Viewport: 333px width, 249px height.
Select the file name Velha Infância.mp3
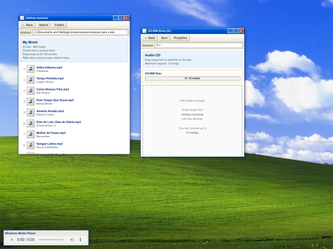(x=49, y=68)
